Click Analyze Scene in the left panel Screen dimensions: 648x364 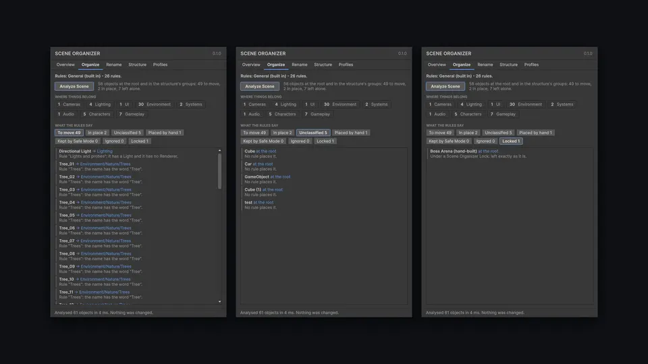[x=74, y=86]
